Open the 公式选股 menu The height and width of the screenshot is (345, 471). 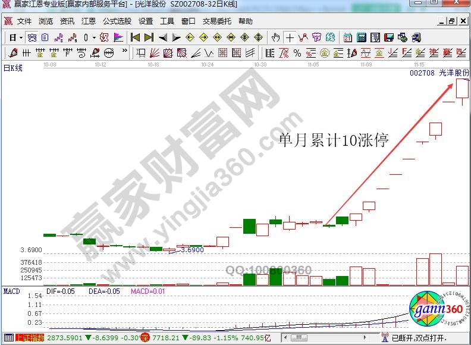pos(117,21)
